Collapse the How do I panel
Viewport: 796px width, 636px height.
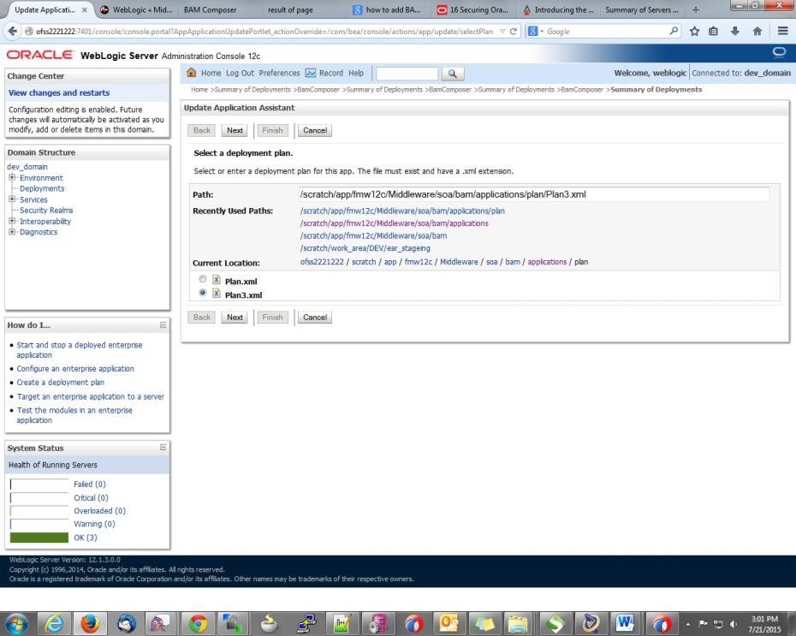[163, 325]
